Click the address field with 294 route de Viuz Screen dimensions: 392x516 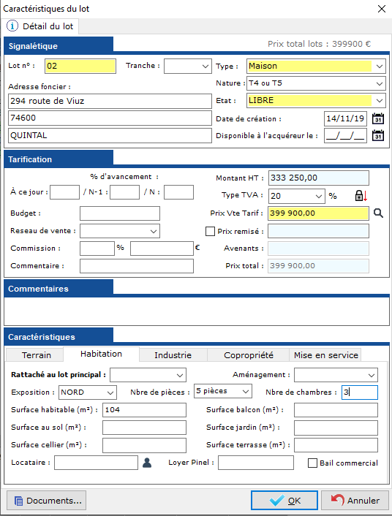click(x=110, y=101)
